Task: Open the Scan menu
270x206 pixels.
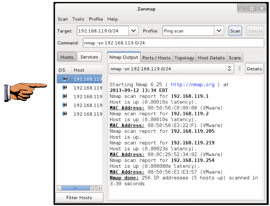Action: (x=63, y=19)
